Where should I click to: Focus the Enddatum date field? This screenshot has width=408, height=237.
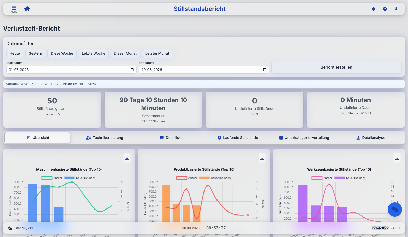coord(204,70)
